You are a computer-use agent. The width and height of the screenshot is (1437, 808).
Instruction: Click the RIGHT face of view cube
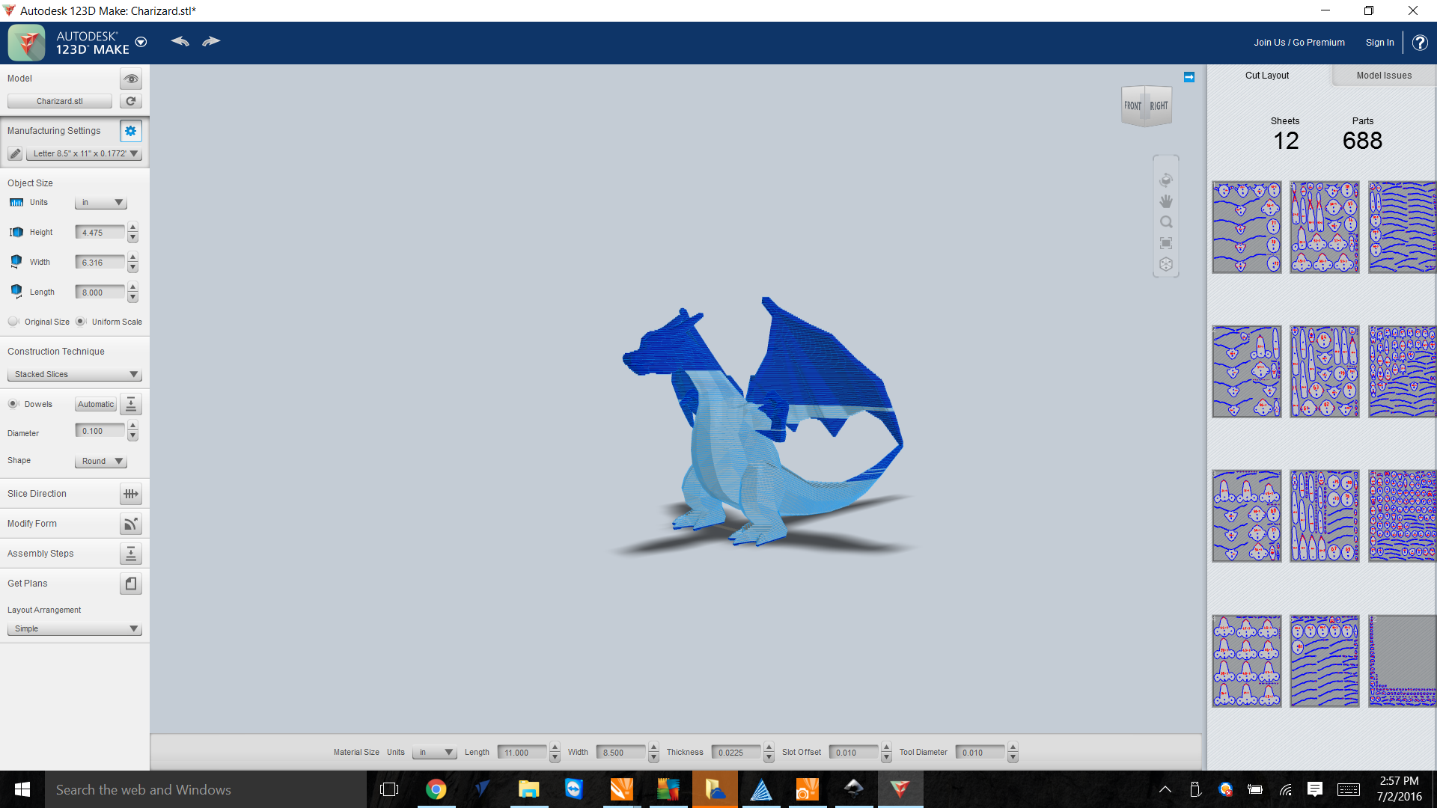pos(1159,106)
